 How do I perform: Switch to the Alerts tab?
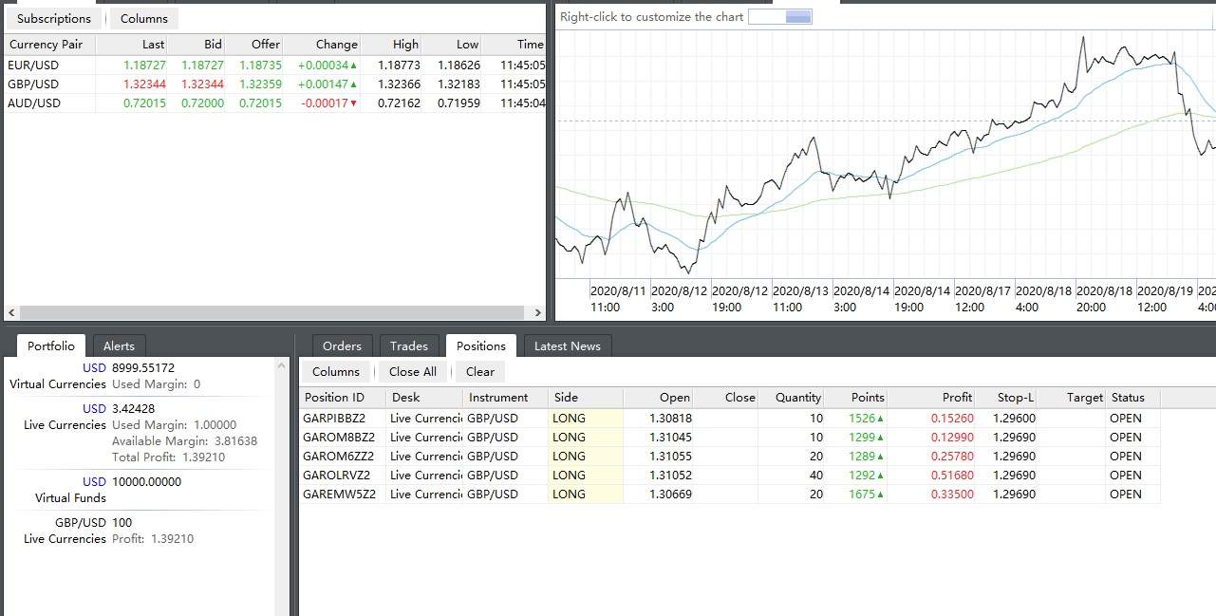point(119,346)
